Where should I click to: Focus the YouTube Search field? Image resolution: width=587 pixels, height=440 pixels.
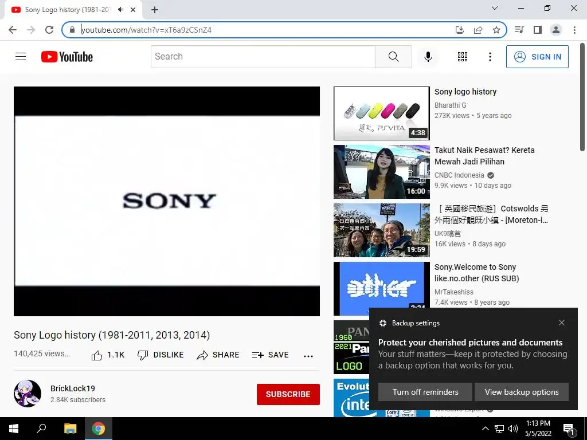(263, 57)
